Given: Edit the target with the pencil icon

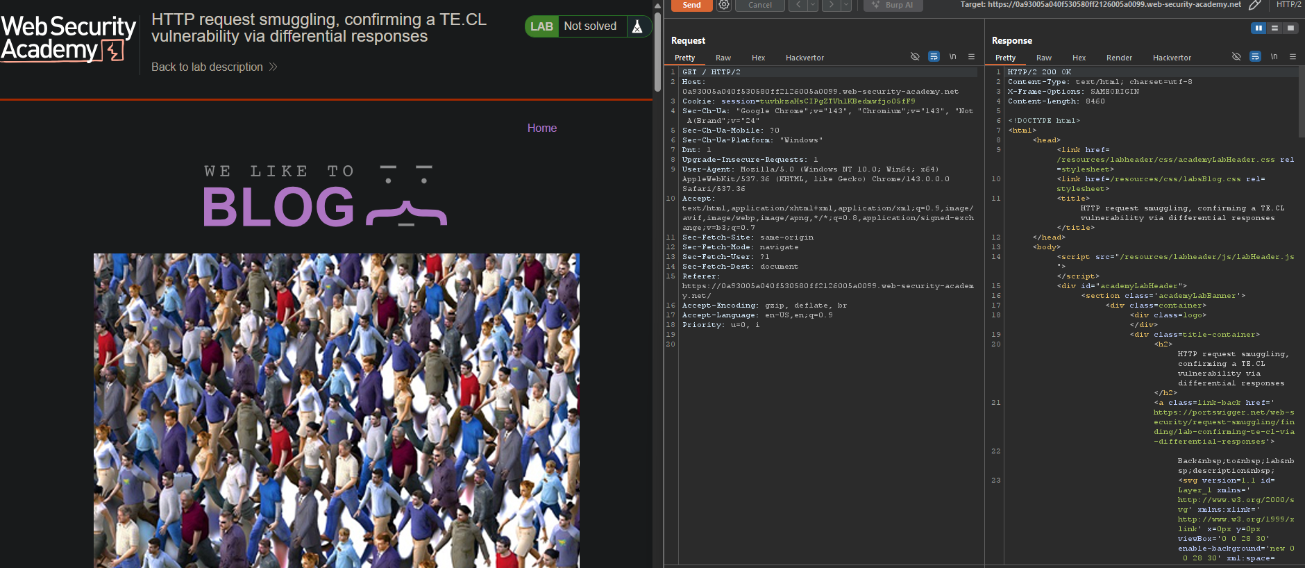Looking at the screenshot, I should (1254, 5).
